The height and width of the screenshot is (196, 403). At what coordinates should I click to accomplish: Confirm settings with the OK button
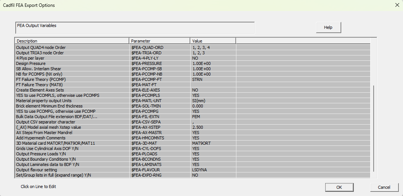339,187
